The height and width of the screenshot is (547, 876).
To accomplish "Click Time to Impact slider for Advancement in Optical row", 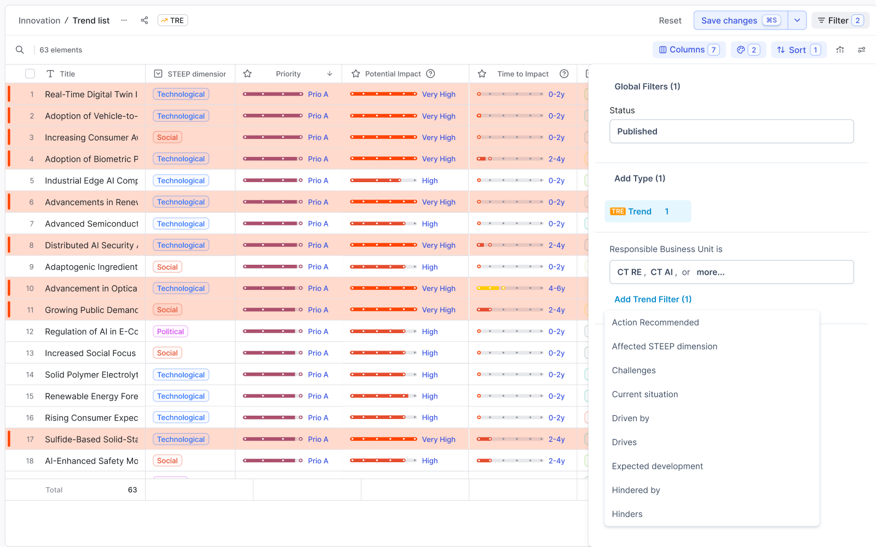I will tap(510, 288).
